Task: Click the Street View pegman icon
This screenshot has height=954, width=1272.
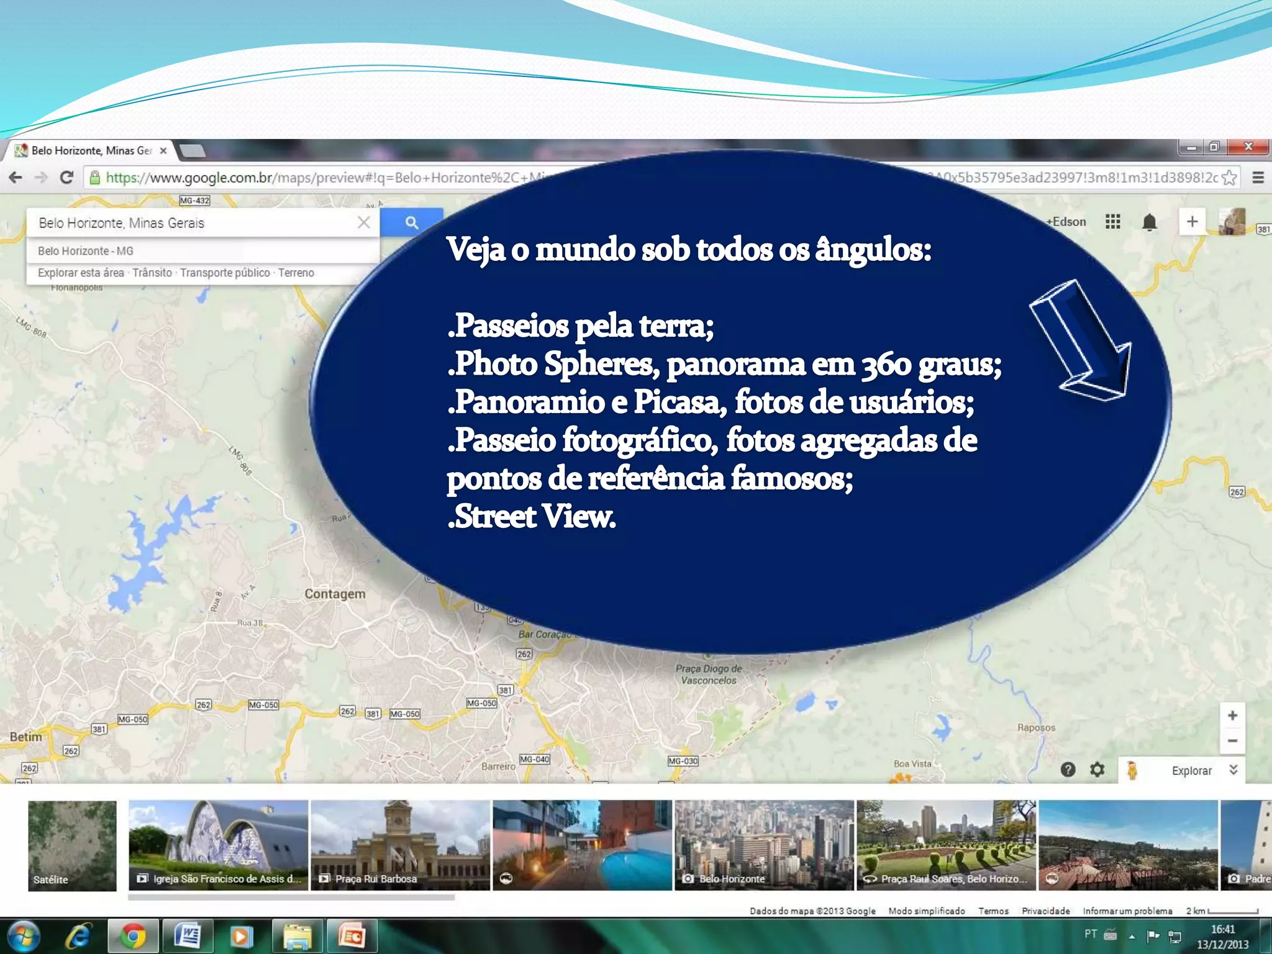Action: coord(1132,770)
